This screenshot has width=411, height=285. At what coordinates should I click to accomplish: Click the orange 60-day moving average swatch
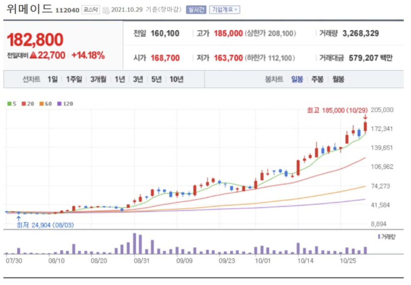click(x=42, y=104)
